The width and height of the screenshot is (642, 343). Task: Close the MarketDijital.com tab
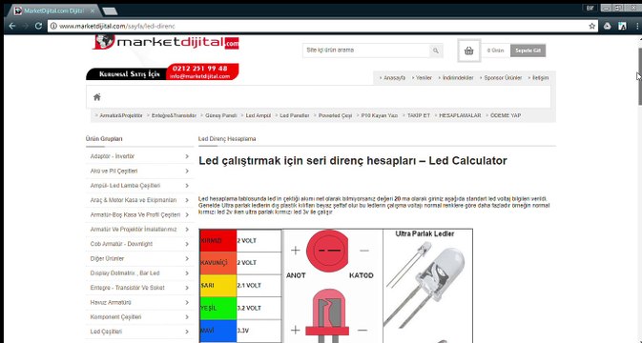pyautogui.click(x=93, y=11)
